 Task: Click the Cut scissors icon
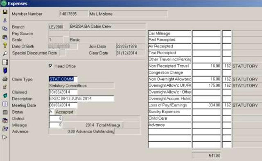coord(5,20)
